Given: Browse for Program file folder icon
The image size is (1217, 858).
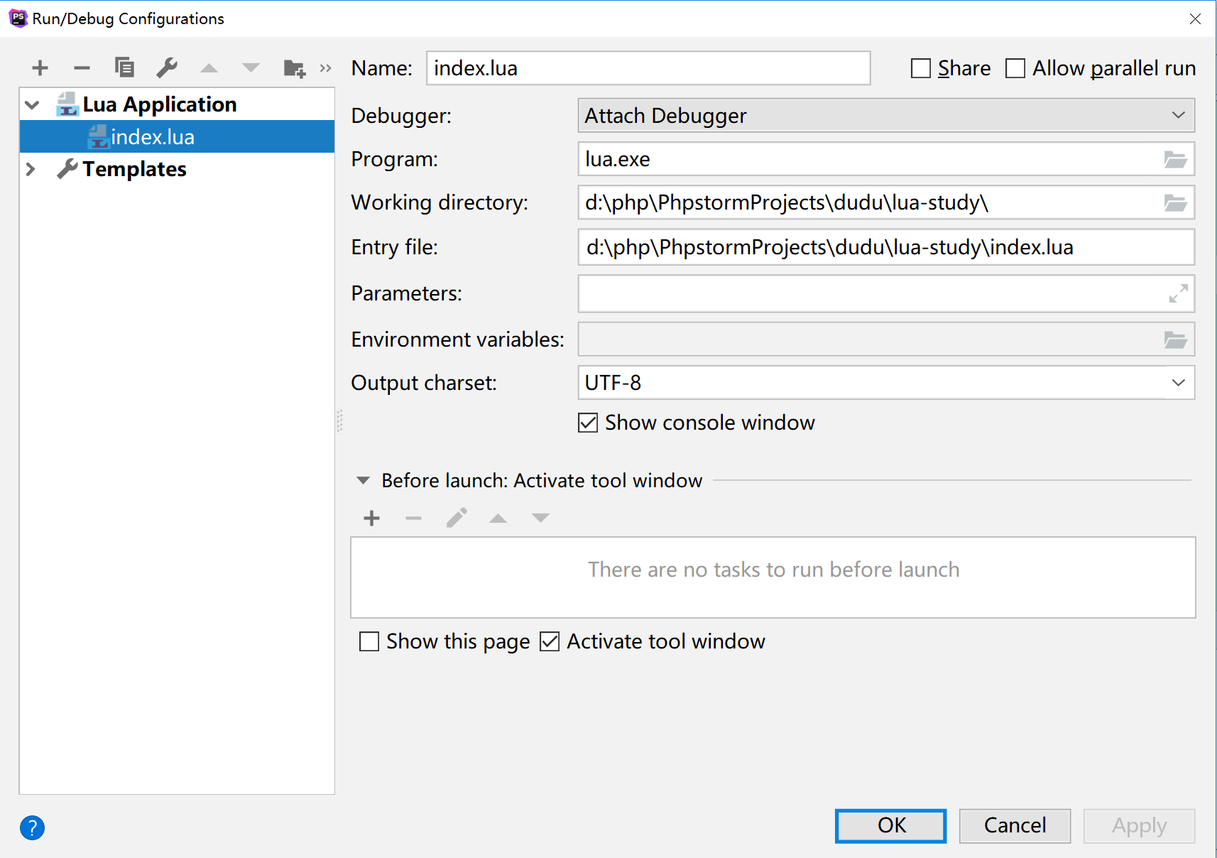Looking at the screenshot, I should click(1176, 159).
